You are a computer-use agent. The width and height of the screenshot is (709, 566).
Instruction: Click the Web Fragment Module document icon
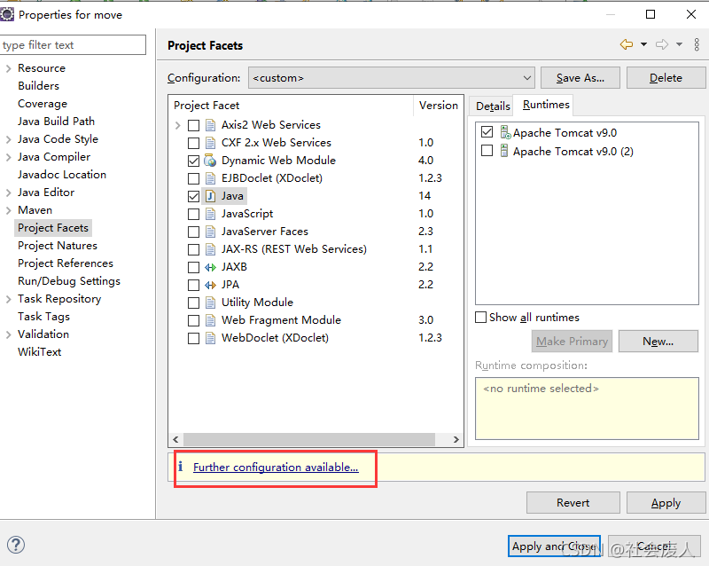(210, 320)
